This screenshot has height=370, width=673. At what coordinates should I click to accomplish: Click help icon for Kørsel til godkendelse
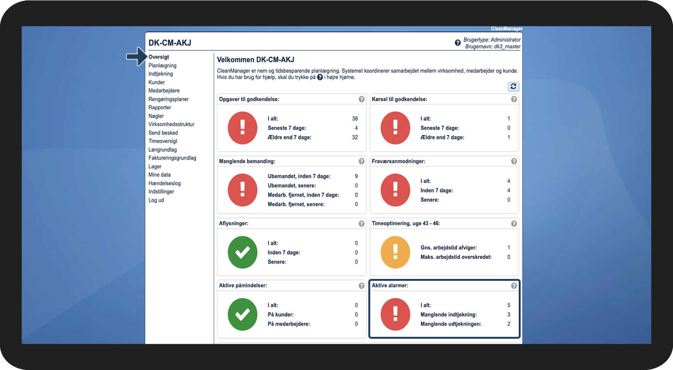514,99
